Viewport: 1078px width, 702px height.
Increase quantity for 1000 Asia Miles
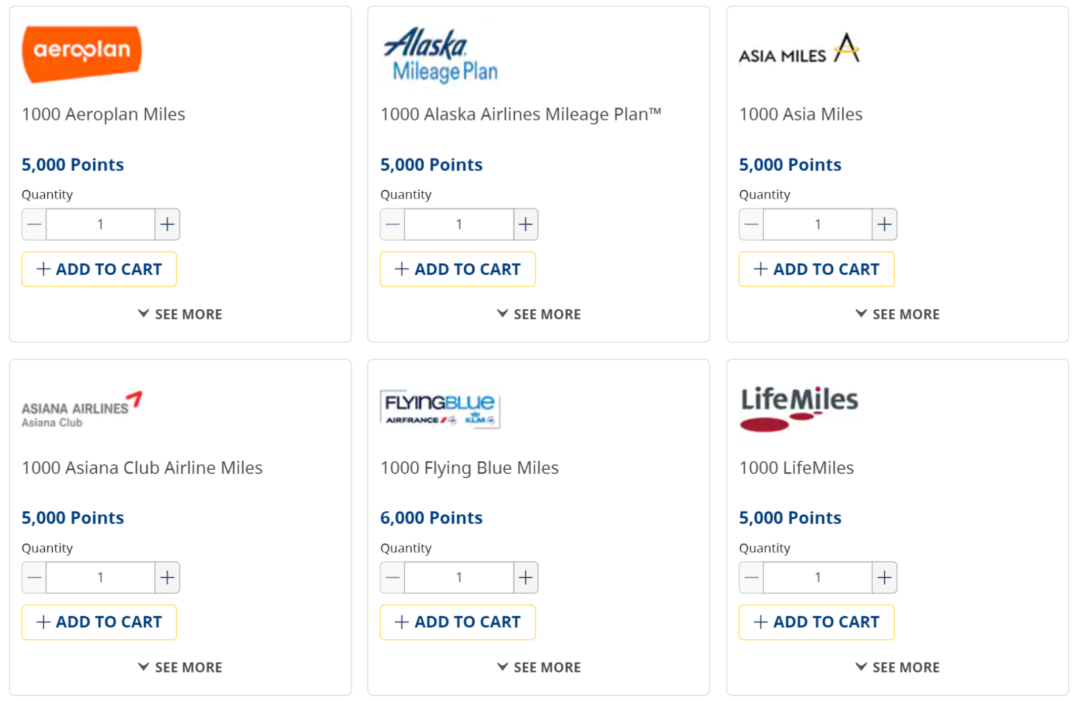[x=884, y=224]
